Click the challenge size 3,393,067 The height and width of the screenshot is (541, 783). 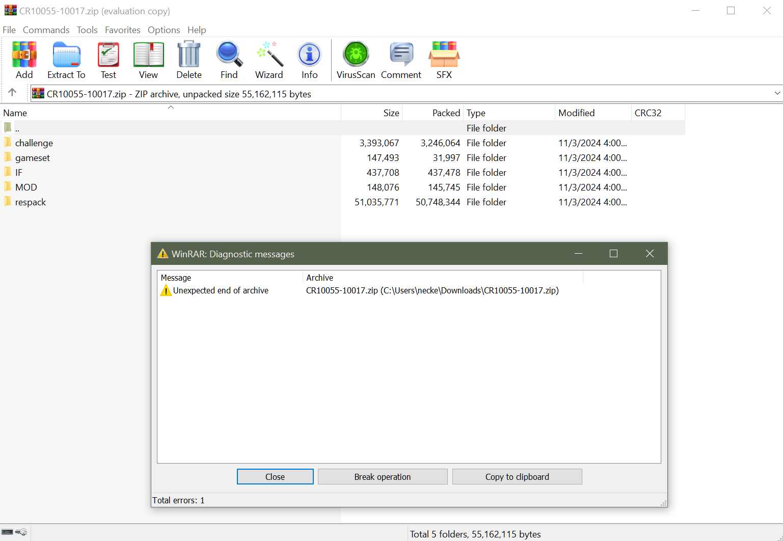(x=380, y=143)
